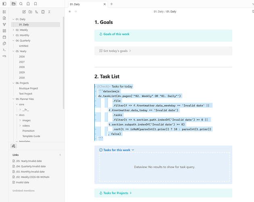254x202 pixels.
Task: Expand the Unlinked mentions section
Action: (x=23, y=191)
